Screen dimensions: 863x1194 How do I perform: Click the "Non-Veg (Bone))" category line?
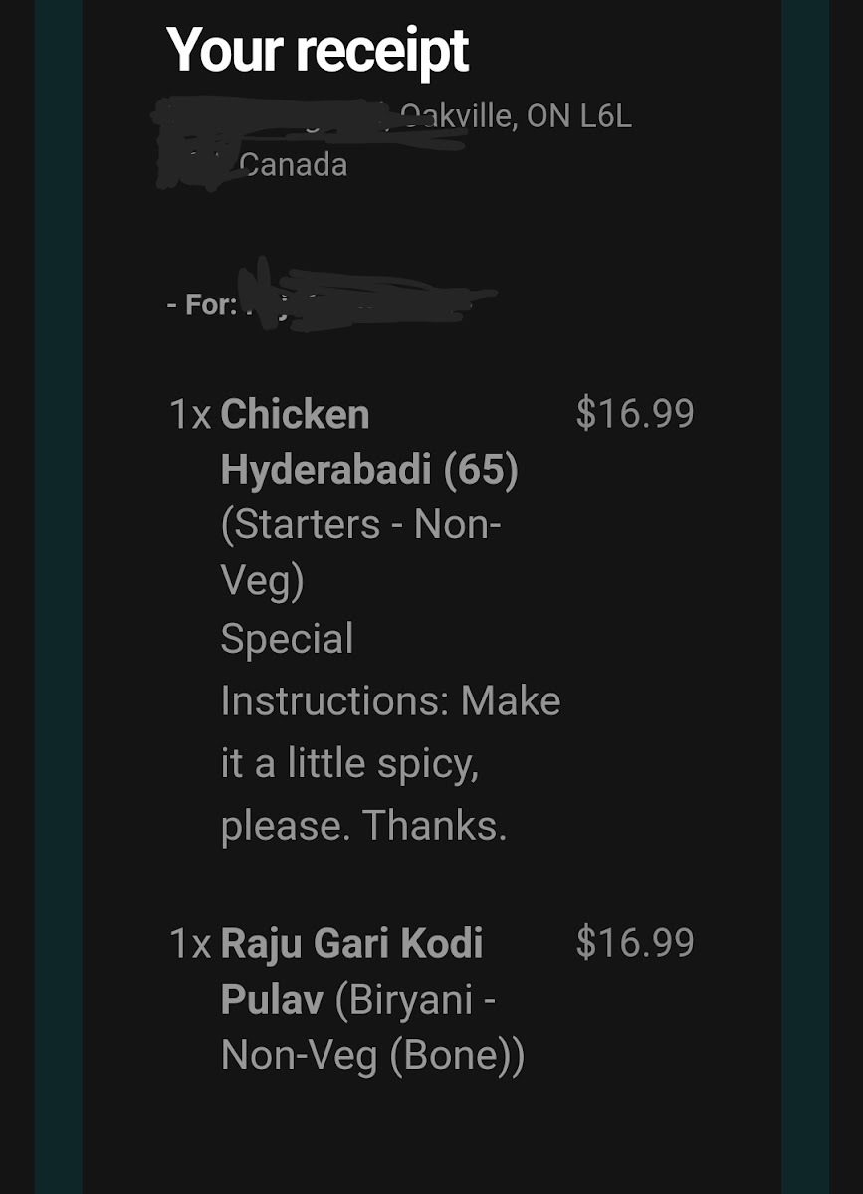(x=372, y=1055)
